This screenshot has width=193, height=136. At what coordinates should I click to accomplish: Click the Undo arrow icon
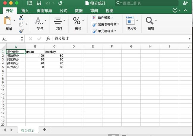[x=48, y=3]
